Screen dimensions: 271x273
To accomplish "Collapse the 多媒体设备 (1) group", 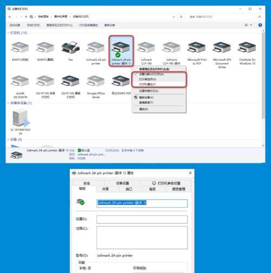I will click(x=8, y=103).
